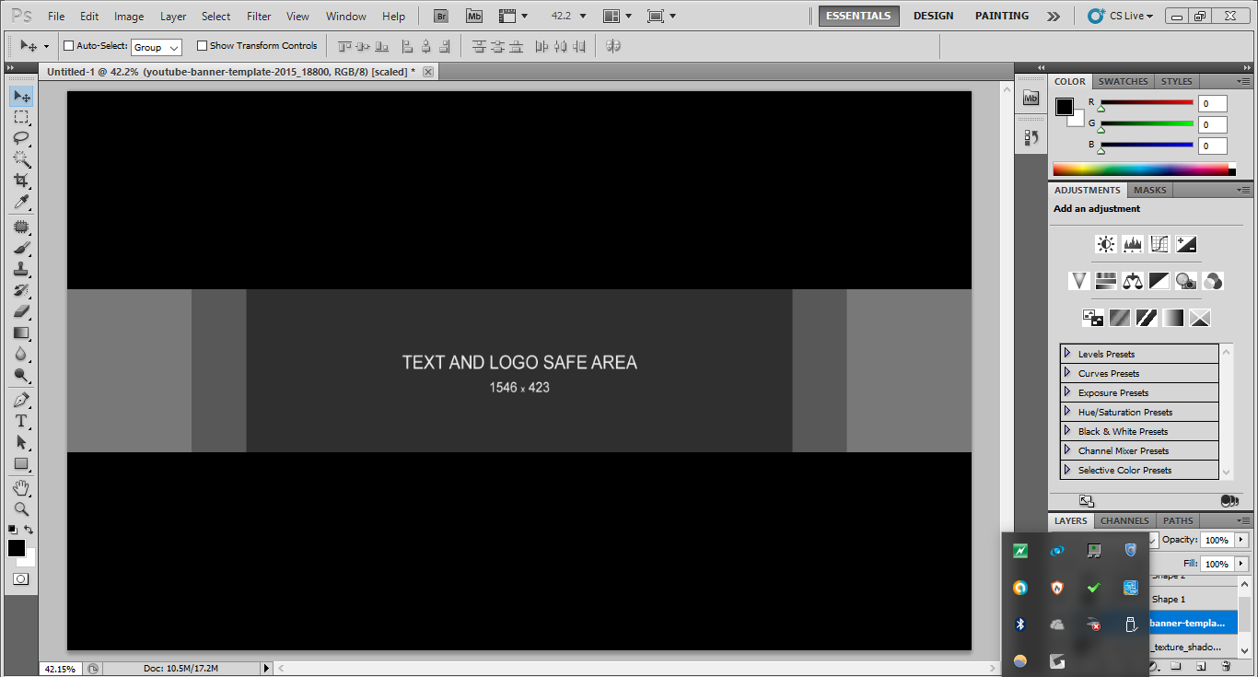Add a Color Balance adjustment (scales icon)

(x=1133, y=281)
